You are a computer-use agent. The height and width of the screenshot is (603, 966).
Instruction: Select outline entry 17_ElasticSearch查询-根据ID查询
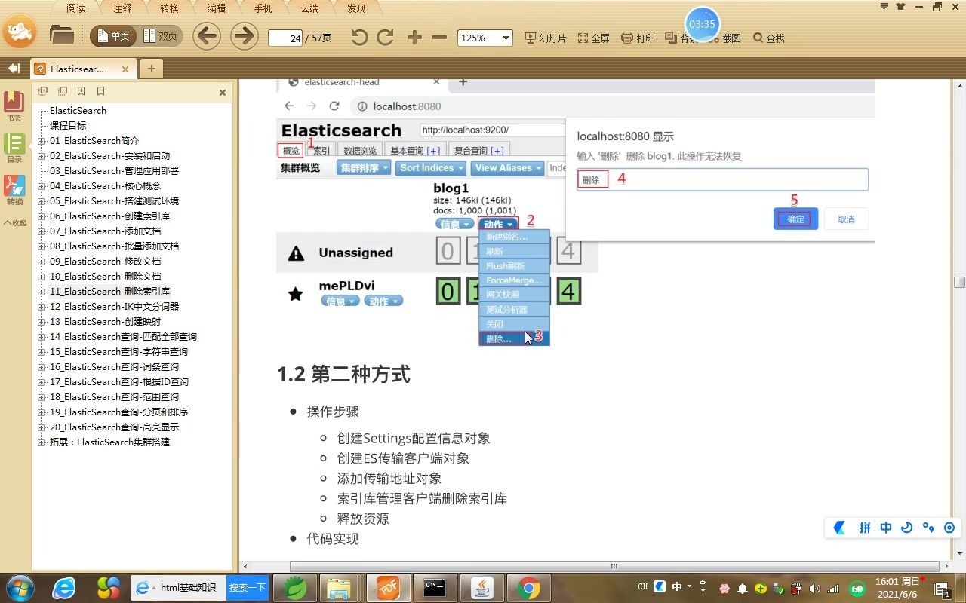tap(119, 381)
